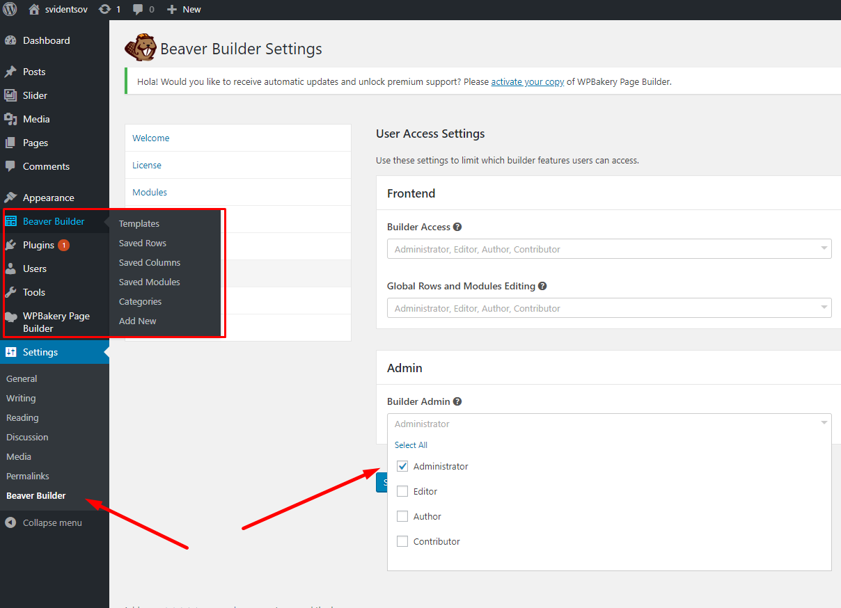Open Reading settings page
Image resolution: width=841 pixels, height=608 pixels.
(22, 417)
